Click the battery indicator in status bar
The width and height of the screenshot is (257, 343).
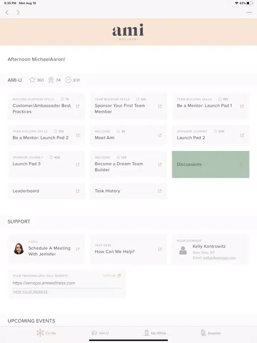[x=249, y=3]
